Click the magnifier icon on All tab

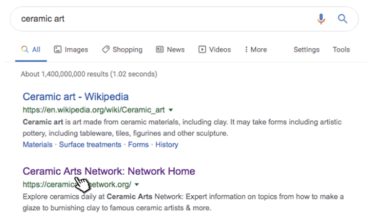(25, 49)
